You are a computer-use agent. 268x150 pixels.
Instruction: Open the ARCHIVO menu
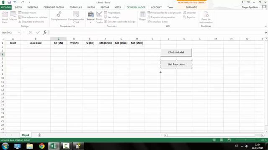(x=6, y=7)
